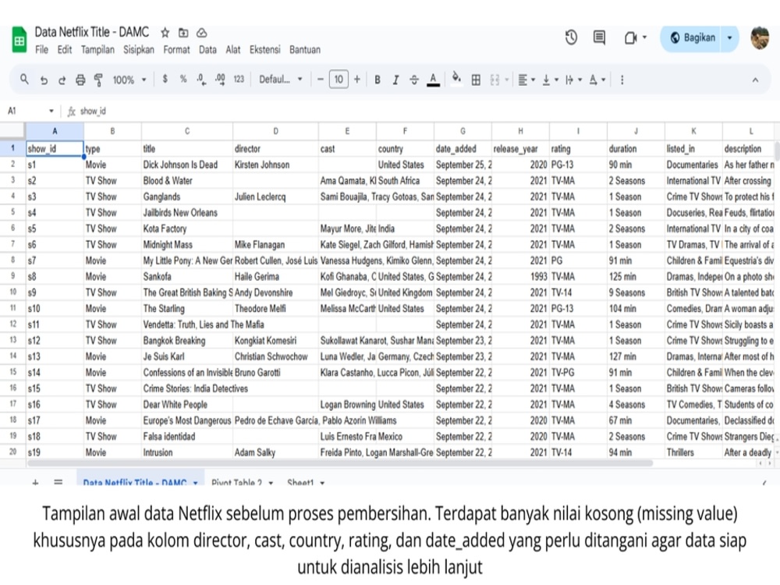Format as currency dollar icon
Screen dimensions: 780x585
(165, 79)
